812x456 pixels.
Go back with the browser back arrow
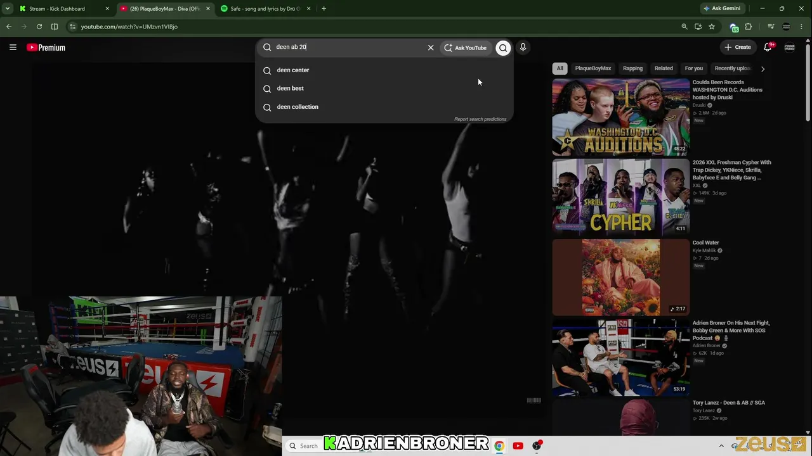tap(9, 27)
